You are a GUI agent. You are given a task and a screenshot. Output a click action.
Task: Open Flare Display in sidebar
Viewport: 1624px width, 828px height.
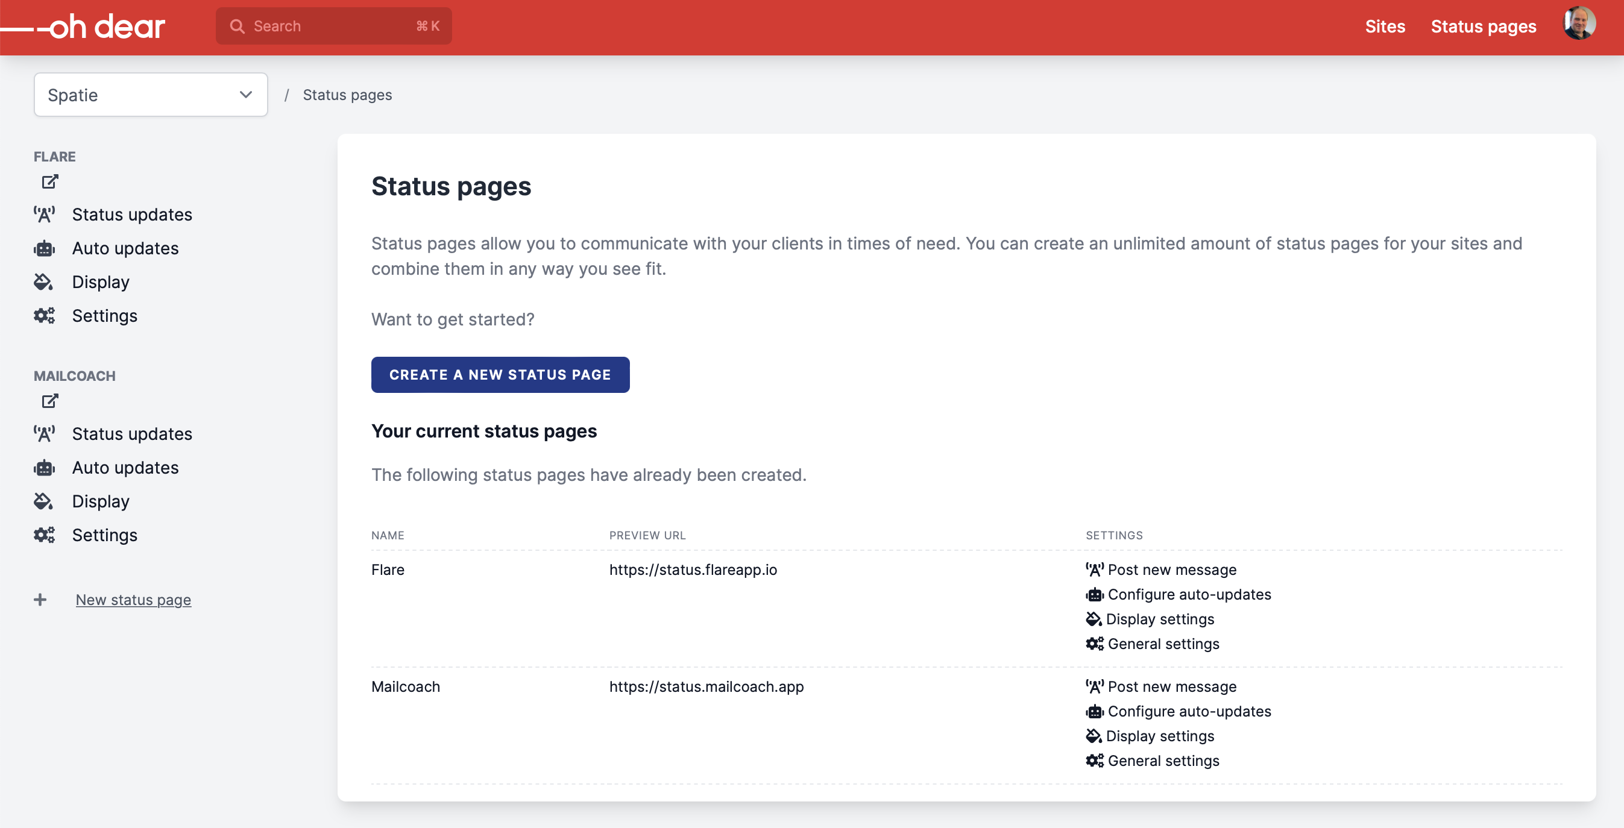coord(101,281)
